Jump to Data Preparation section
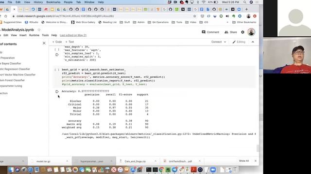The width and height of the screenshot is (311, 174). pyautogui.click(x=7, y=58)
